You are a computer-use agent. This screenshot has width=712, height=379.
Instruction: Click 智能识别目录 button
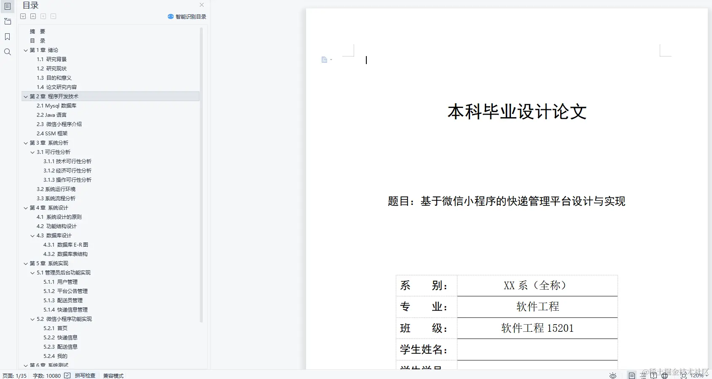click(187, 17)
